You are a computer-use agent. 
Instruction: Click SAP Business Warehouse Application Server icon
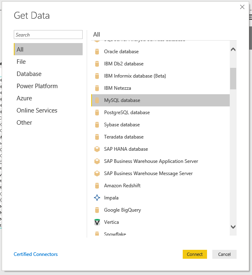point(97,161)
